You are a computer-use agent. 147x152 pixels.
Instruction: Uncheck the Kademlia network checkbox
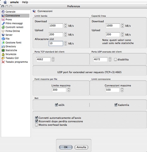tap(116, 105)
